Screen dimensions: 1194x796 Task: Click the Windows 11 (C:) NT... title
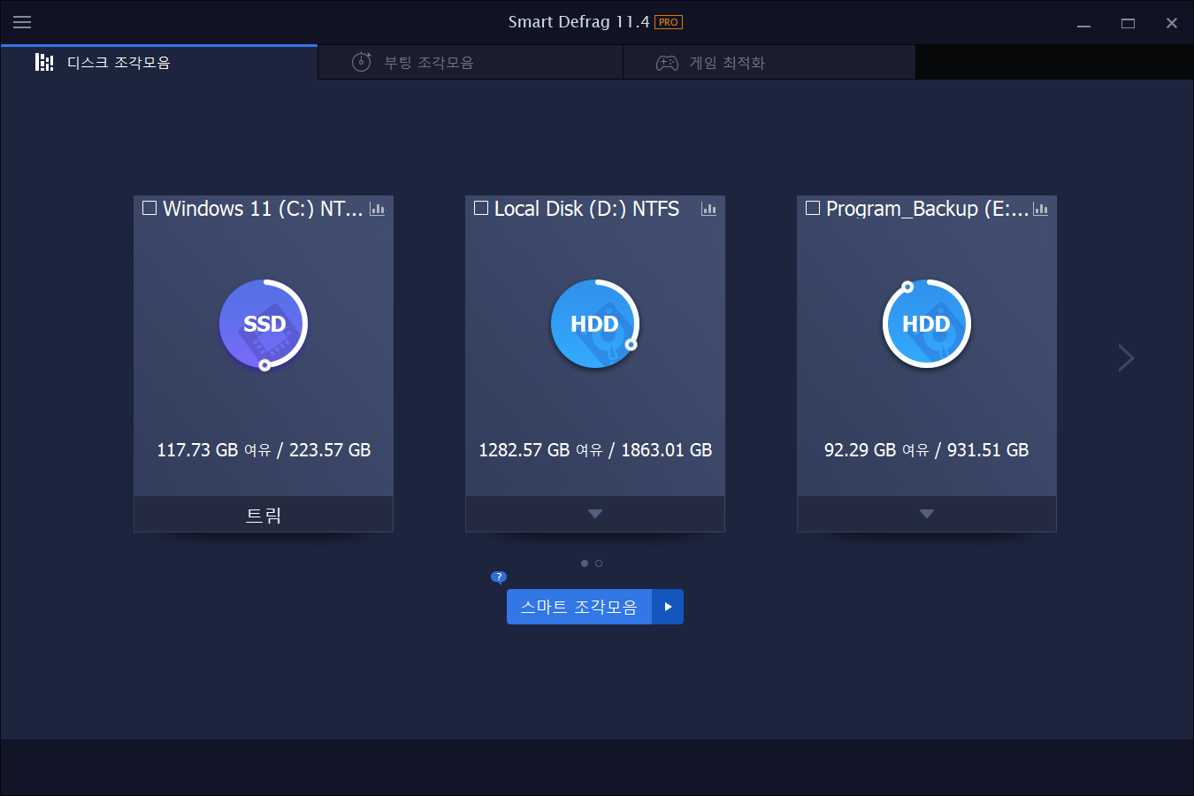pos(263,209)
